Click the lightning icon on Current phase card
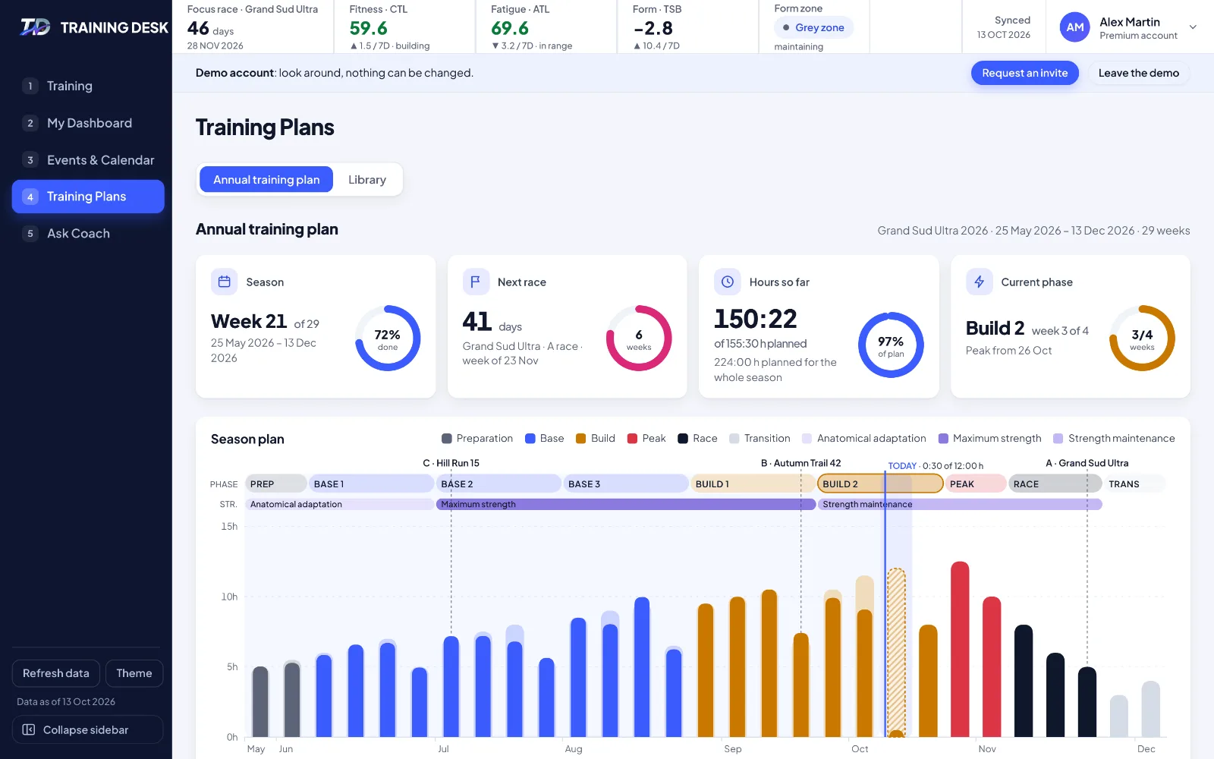Image resolution: width=1214 pixels, height=759 pixels. pos(980,282)
